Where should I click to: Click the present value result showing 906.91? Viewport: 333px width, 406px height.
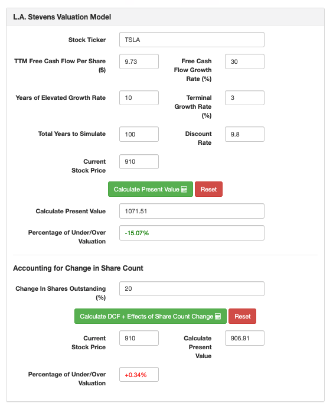(244, 338)
